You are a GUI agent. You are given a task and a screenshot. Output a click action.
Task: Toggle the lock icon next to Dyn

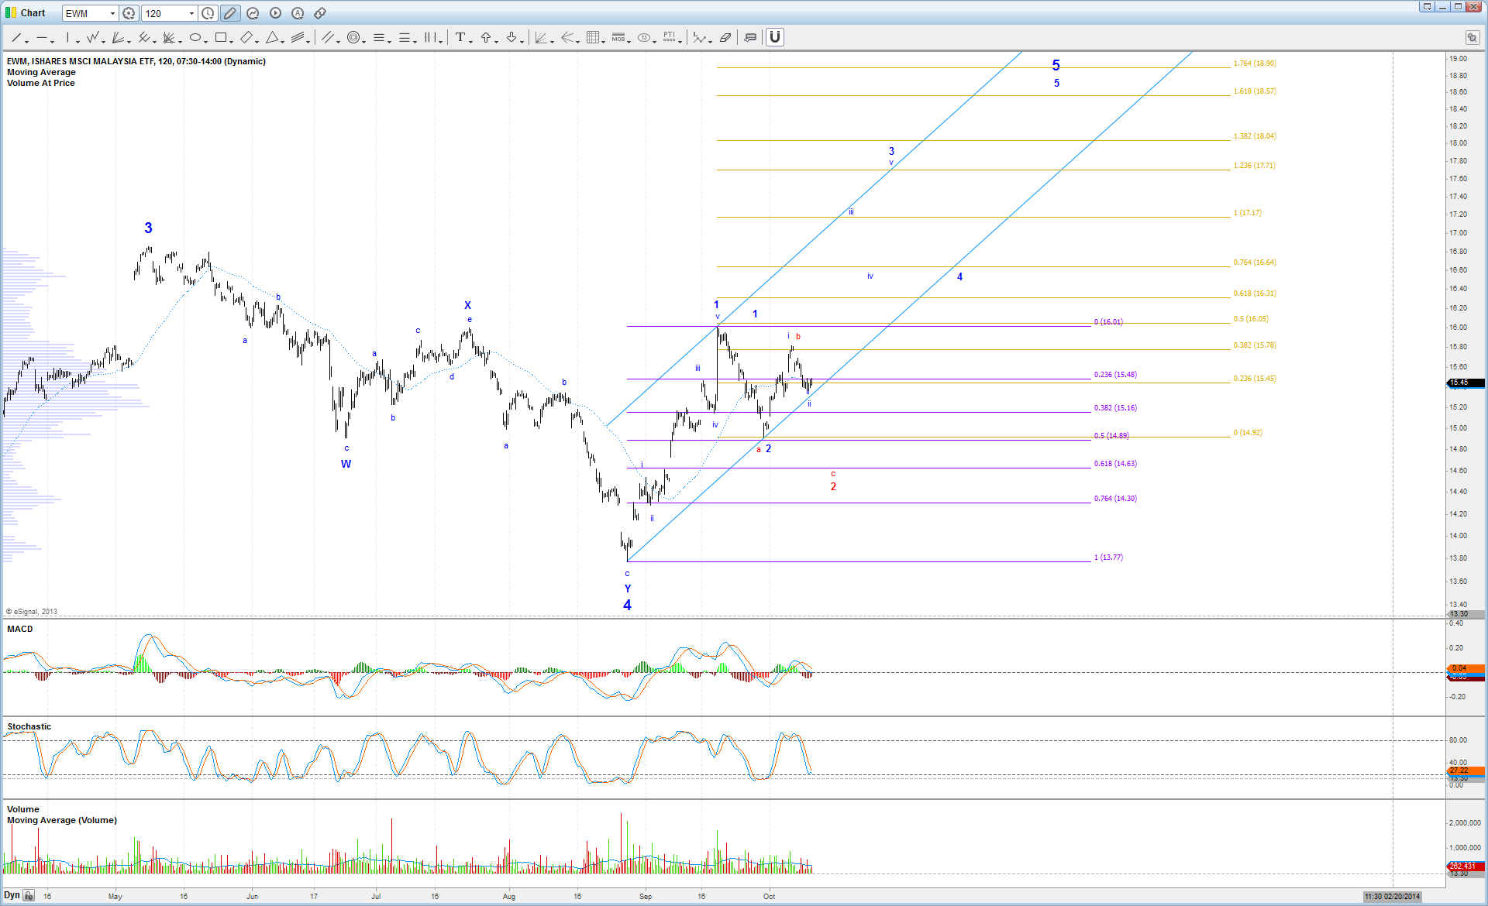29,896
